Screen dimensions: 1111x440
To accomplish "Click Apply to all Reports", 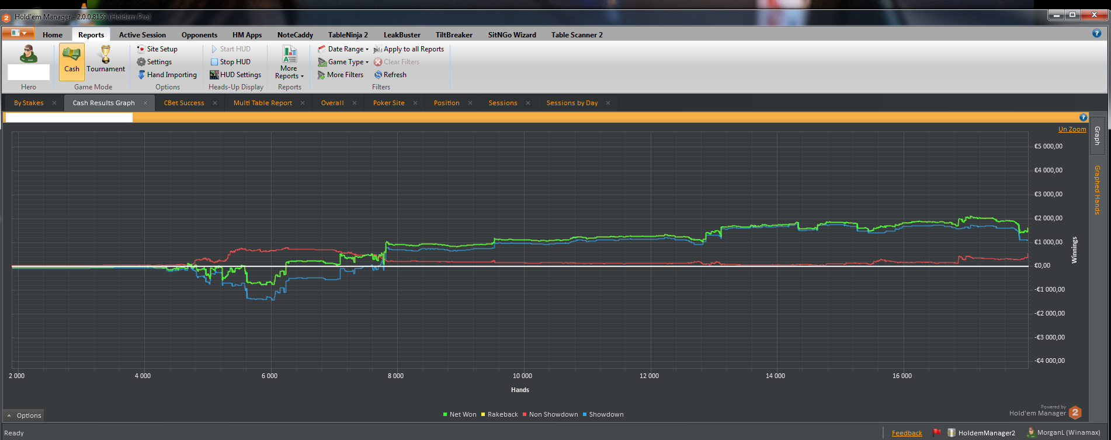I will pos(409,49).
